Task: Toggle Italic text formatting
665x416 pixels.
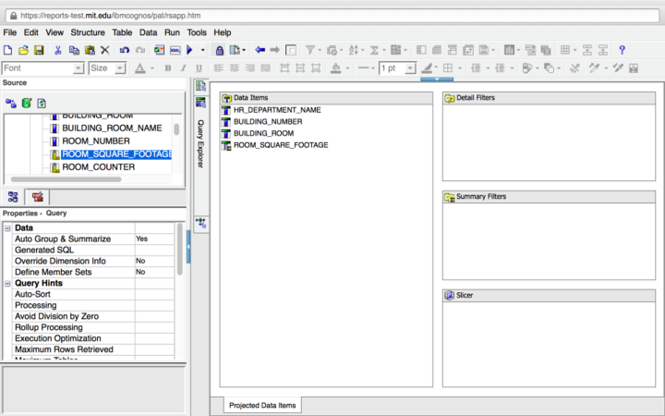Action: point(183,68)
